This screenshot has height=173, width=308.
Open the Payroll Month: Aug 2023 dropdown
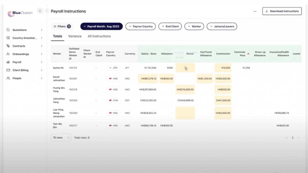tap(101, 26)
